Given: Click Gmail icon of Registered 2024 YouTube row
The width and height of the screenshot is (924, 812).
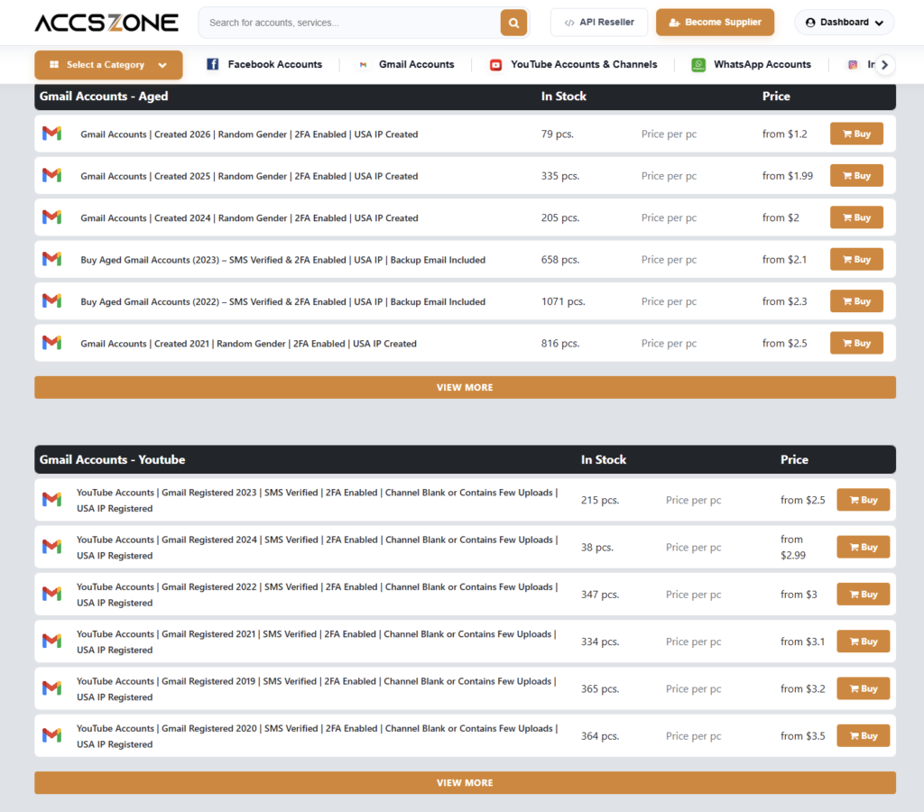Looking at the screenshot, I should (x=51, y=547).
